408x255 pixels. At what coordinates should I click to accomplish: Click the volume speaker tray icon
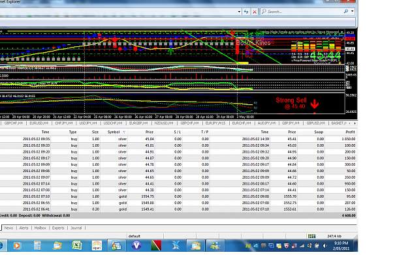[x=324, y=246]
